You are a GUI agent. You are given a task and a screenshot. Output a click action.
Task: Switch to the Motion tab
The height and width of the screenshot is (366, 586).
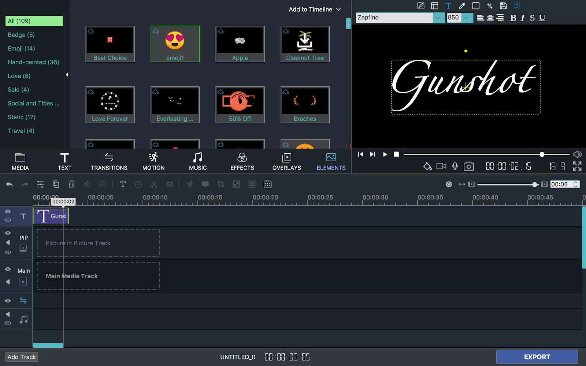point(153,161)
